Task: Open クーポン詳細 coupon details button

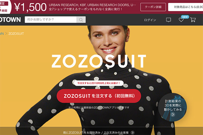Action: (x=153, y=7)
